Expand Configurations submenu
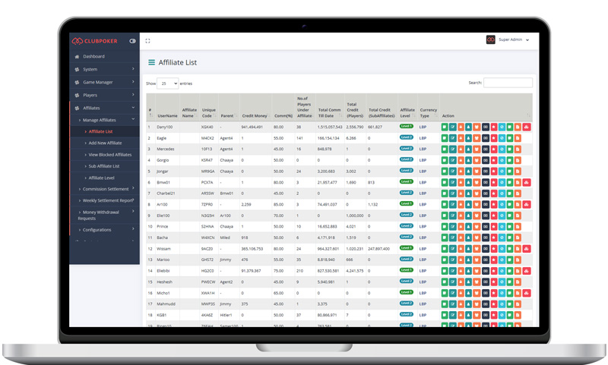This screenshot has height=365, width=608. click(x=104, y=229)
